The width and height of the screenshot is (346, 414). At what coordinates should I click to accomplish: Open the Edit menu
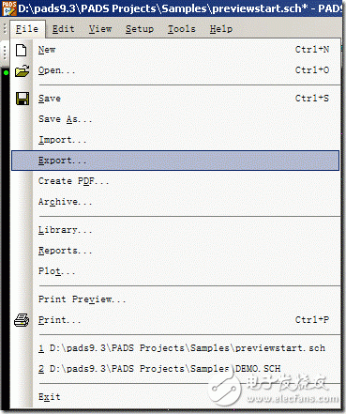pyautogui.click(x=64, y=29)
